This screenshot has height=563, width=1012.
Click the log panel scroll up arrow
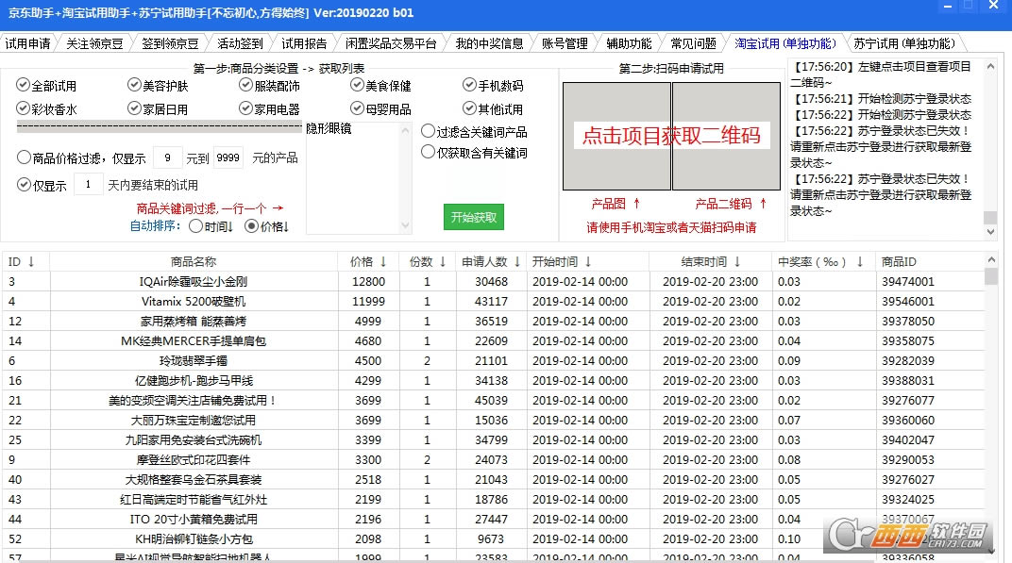click(x=990, y=66)
